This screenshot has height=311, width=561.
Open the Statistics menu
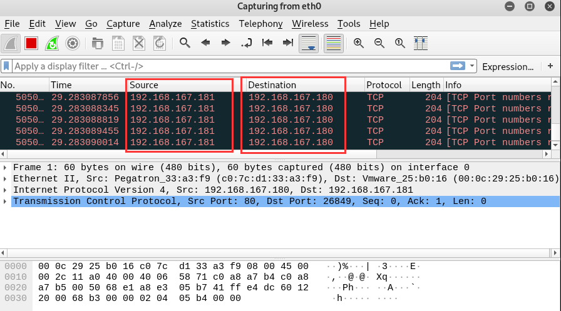point(210,24)
